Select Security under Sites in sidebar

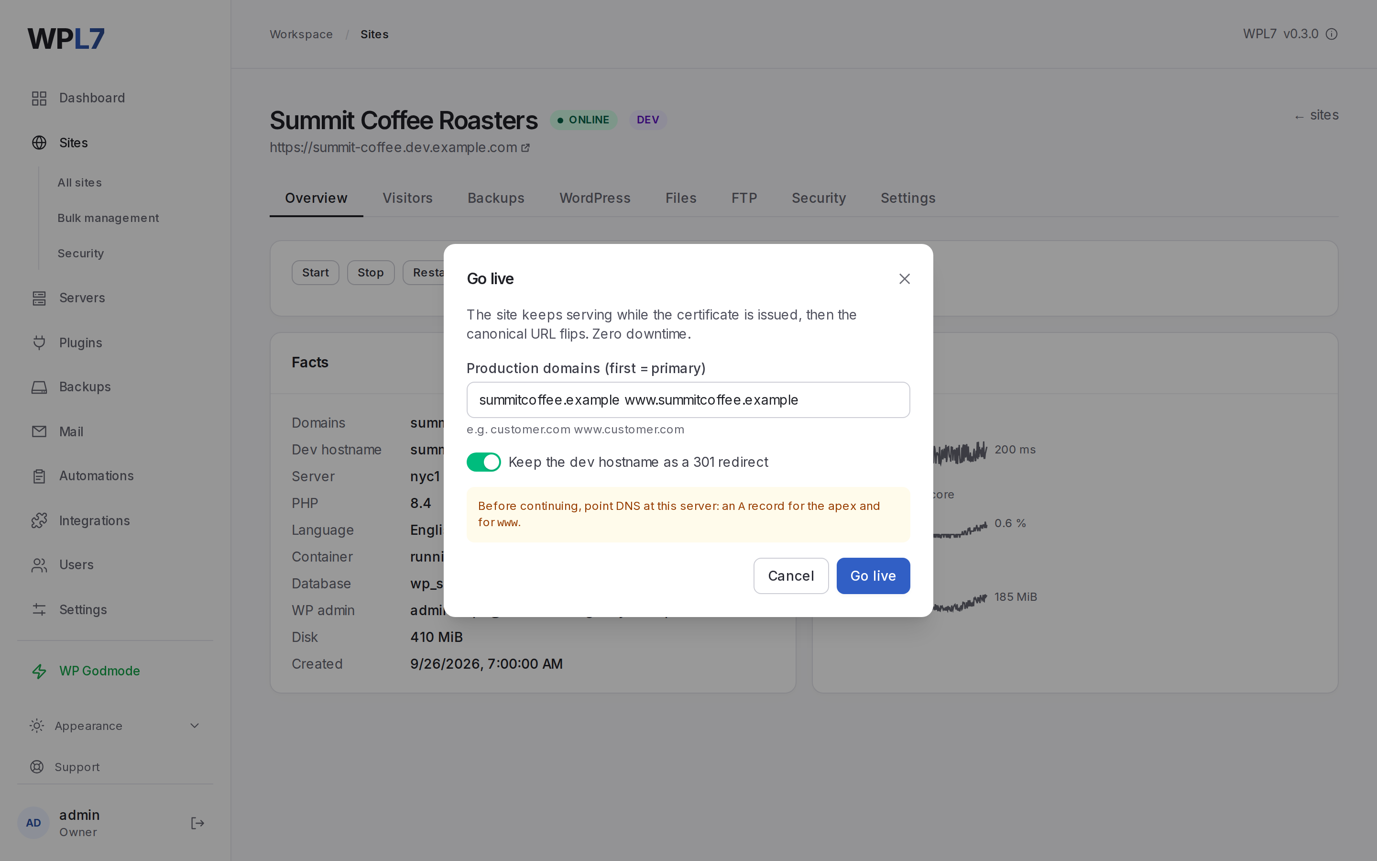tap(81, 254)
